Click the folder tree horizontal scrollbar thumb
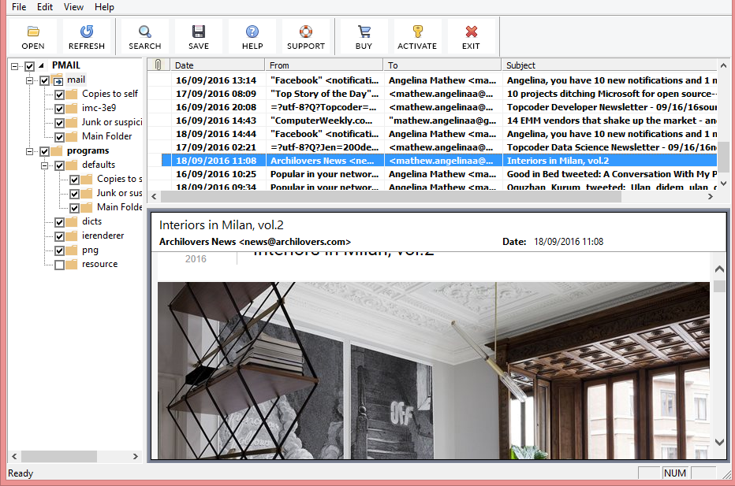The height and width of the screenshot is (486, 735). (x=59, y=456)
